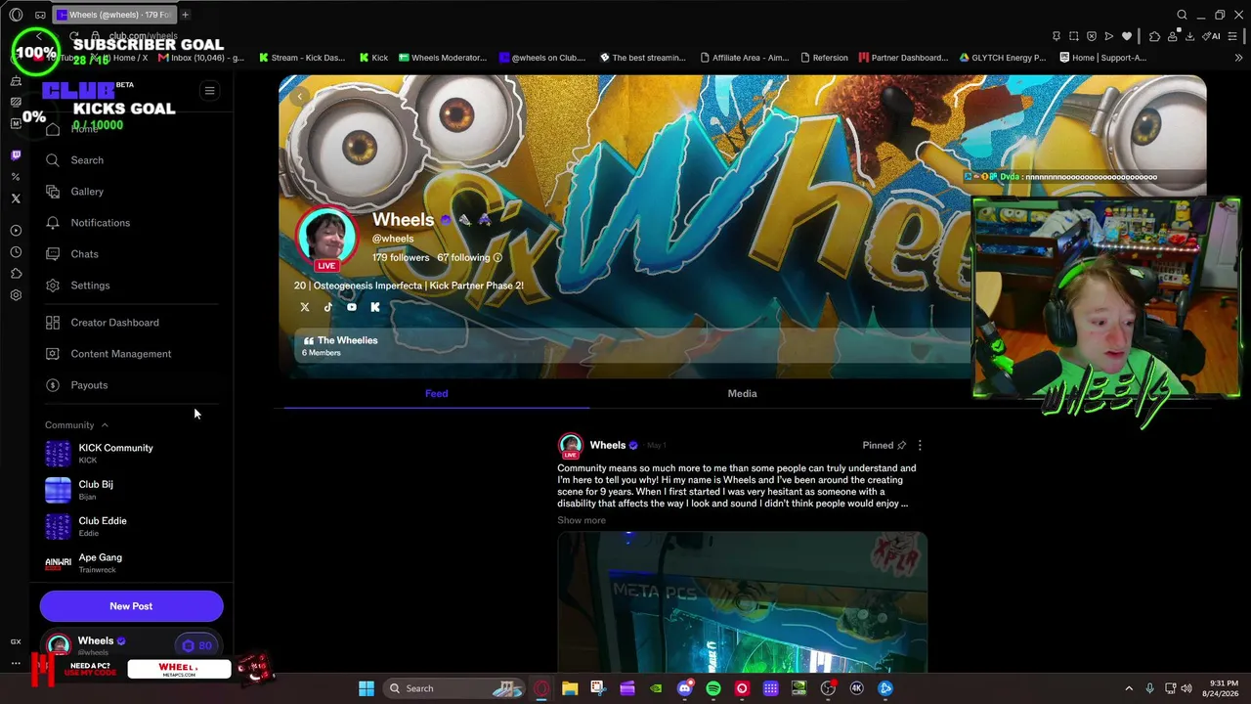Go to Creator Dashboard
Image resolution: width=1251 pixels, height=704 pixels.
[114, 323]
